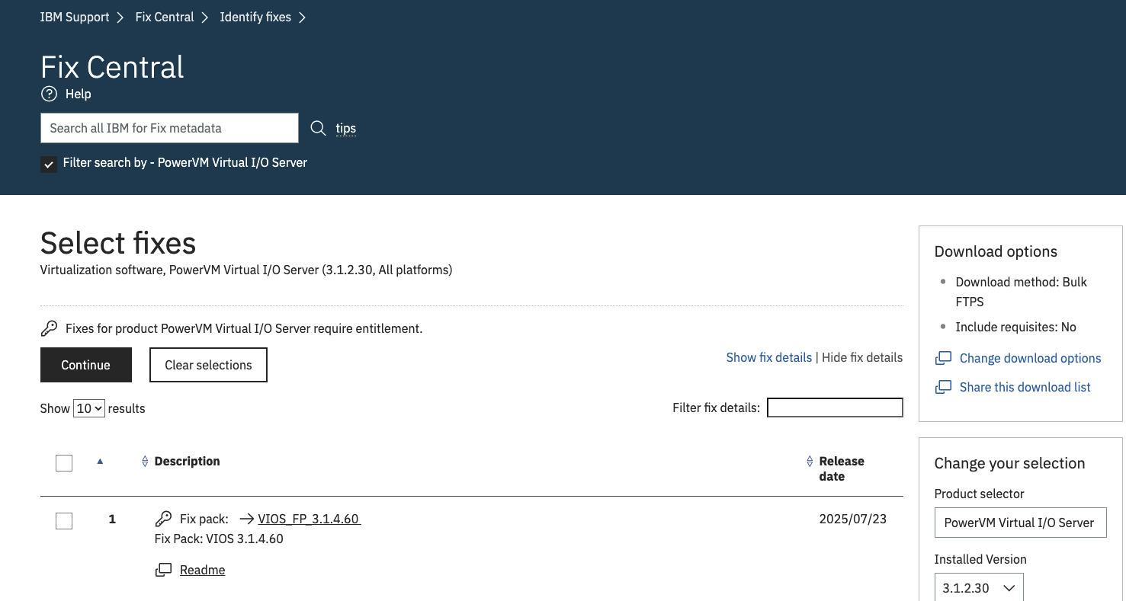This screenshot has width=1126, height=601.
Task: Select checkbox for fix pack row 1
Action: coord(64,521)
